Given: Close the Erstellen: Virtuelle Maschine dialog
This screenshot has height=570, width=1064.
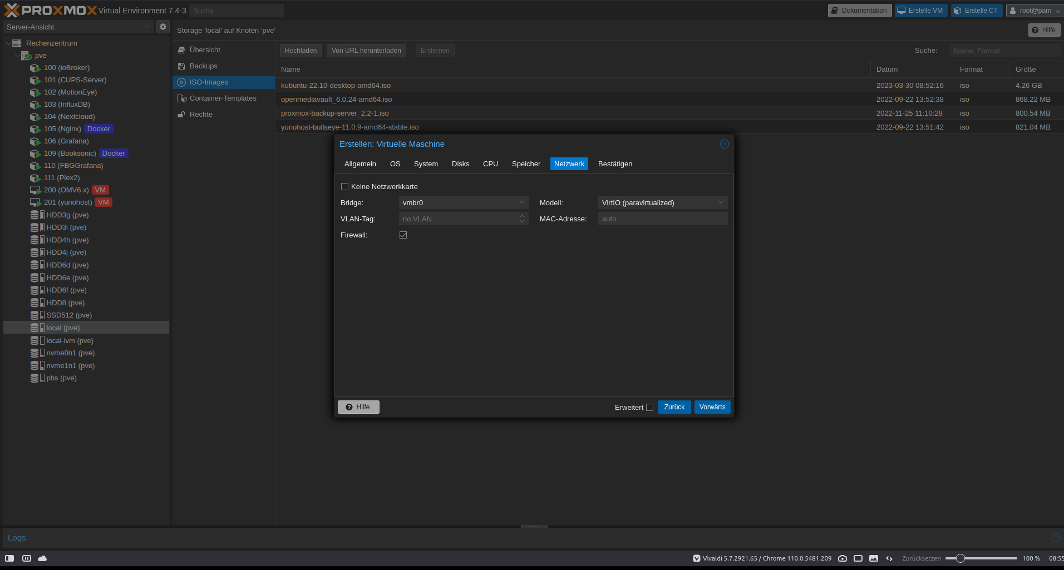Looking at the screenshot, I should pyautogui.click(x=724, y=144).
